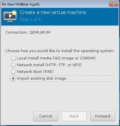The image size is (120, 126).
Task: Click the yellow star badge on monitor icon
Action: point(14,13)
